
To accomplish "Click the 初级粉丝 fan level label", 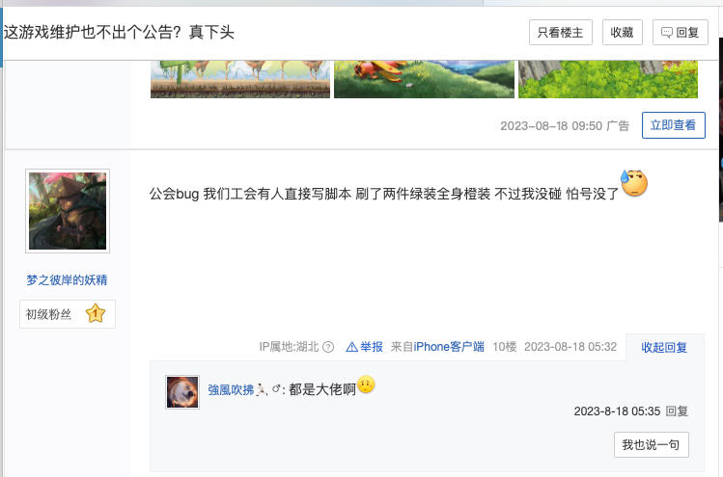I will point(48,314).
